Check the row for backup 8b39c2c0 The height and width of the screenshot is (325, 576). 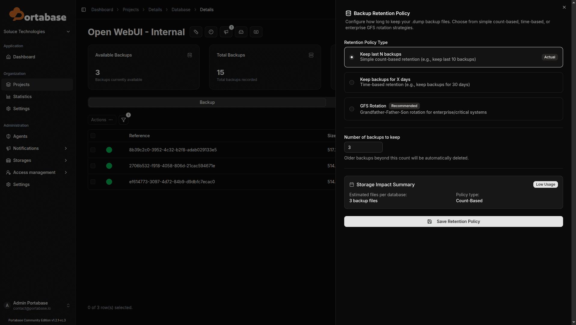click(93, 150)
